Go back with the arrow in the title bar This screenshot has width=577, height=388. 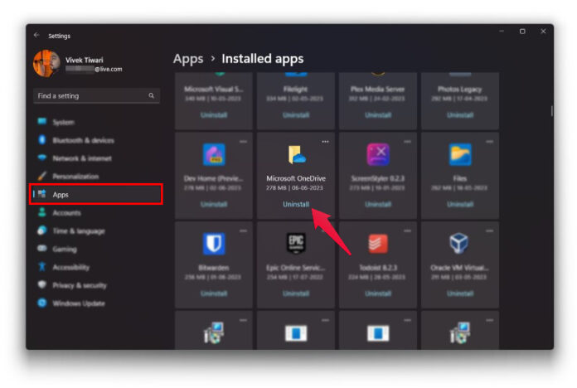pos(36,36)
